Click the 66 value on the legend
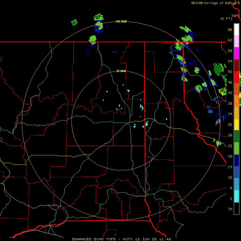Viewport: 241px width, 241px height. tap(230, 30)
